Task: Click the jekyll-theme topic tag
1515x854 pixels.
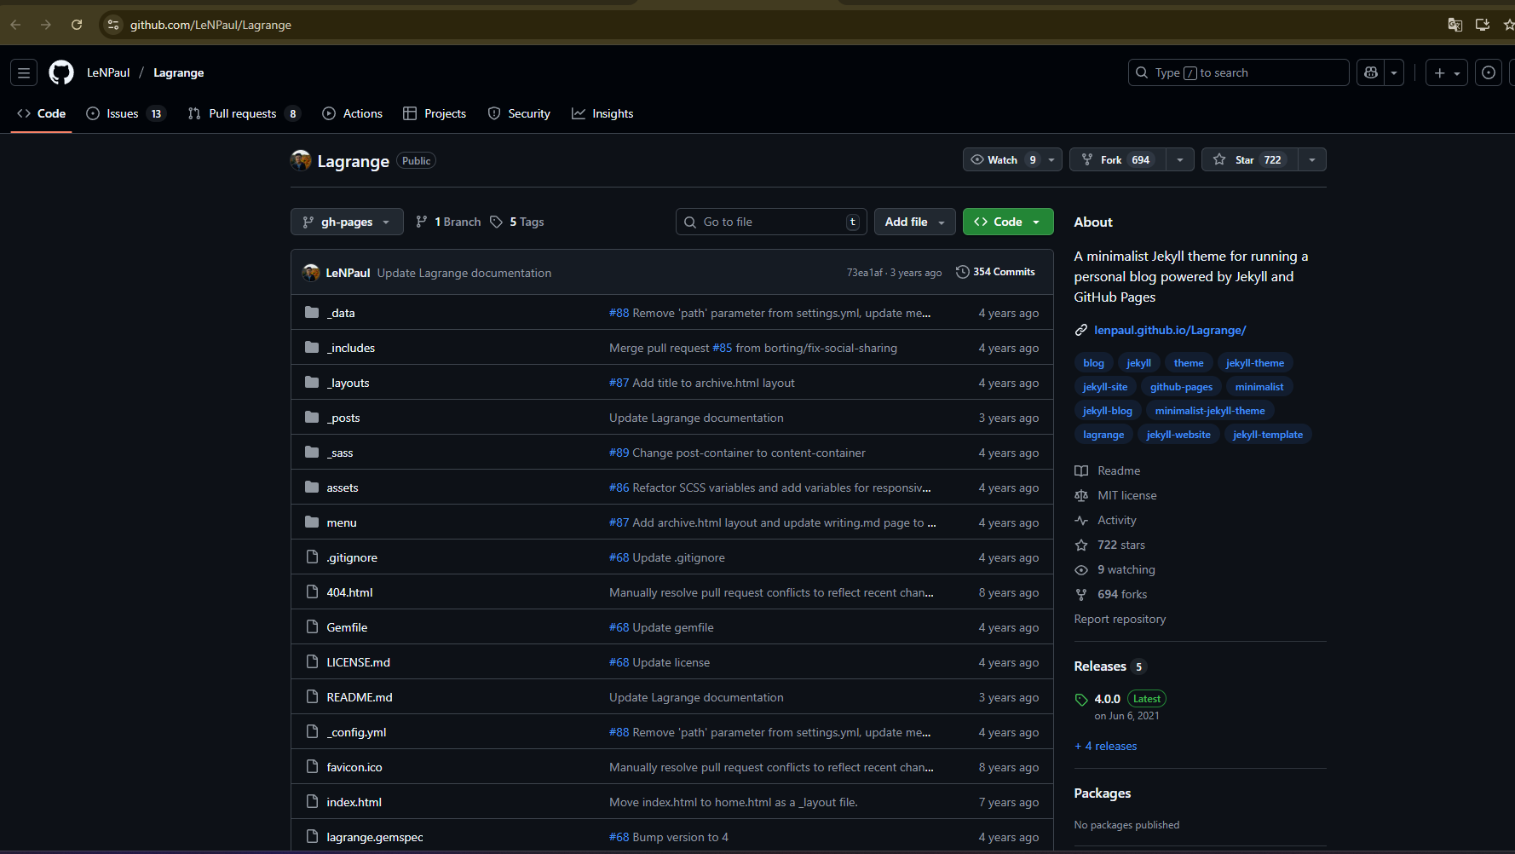Action: tap(1254, 363)
